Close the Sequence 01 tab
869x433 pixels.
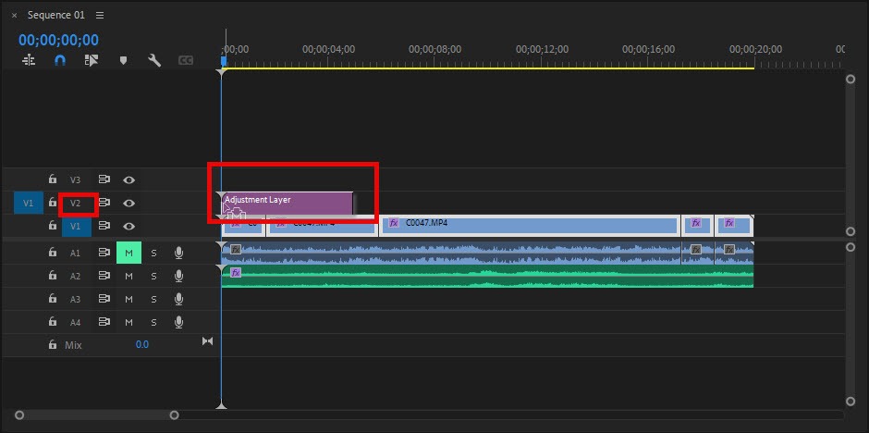point(14,16)
